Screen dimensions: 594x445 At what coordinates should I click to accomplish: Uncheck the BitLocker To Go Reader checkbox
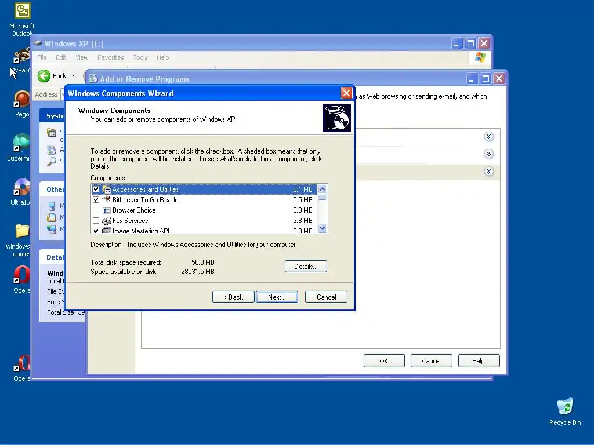[x=96, y=200]
